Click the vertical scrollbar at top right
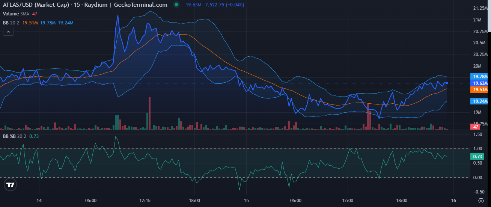The width and height of the screenshot is (491, 207). click(489, 17)
